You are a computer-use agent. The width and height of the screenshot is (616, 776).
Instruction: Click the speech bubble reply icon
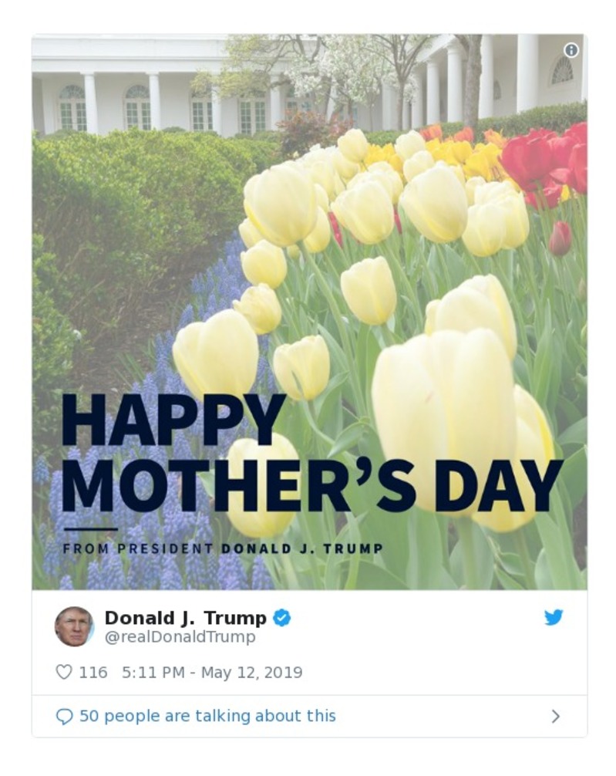coord(66,716)
